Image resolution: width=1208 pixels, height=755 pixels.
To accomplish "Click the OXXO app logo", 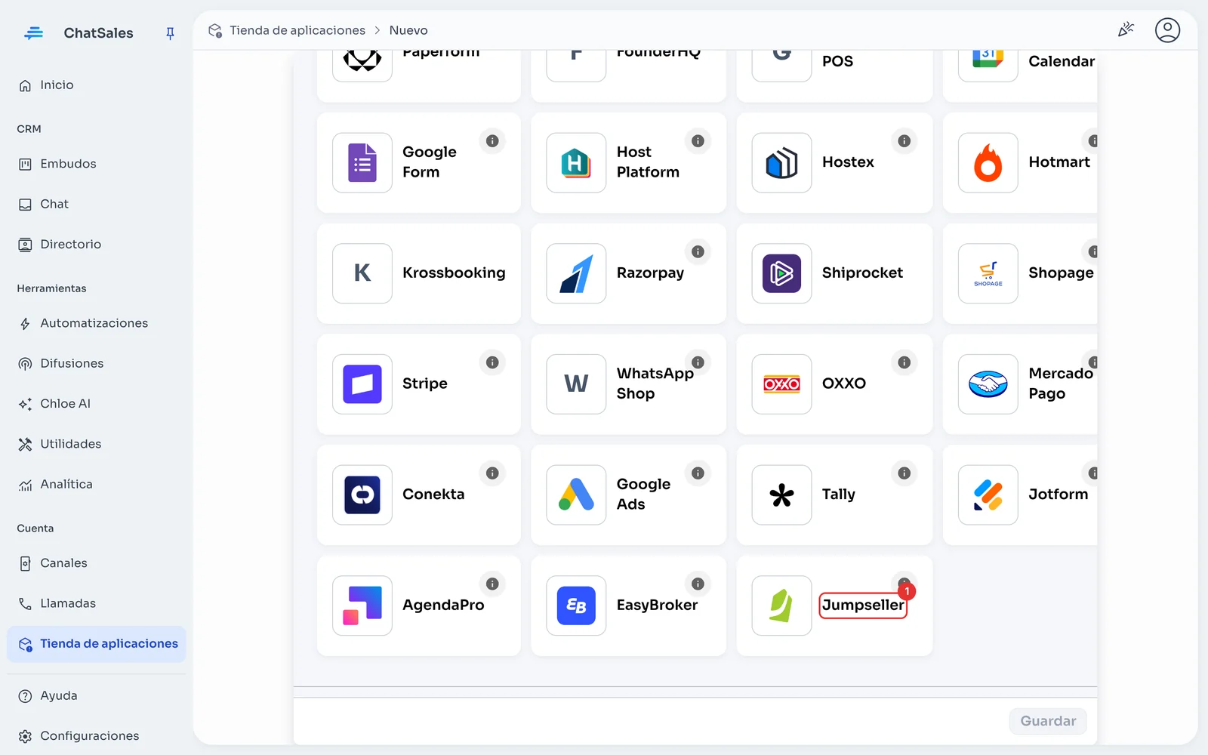I will click(x=781, y=384).
